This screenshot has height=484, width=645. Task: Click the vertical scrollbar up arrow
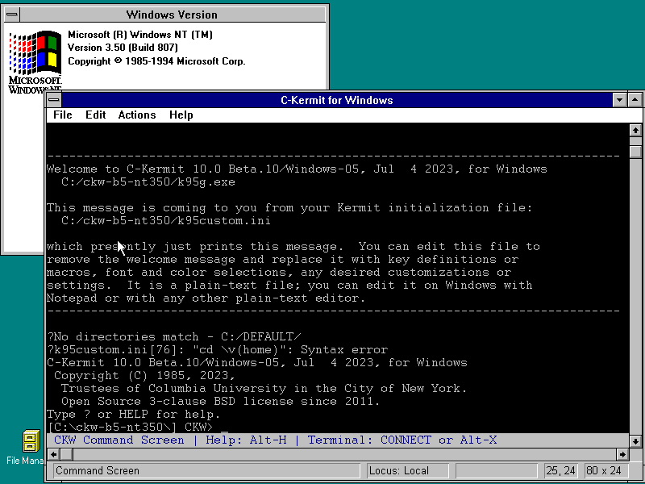pos(635,131)
